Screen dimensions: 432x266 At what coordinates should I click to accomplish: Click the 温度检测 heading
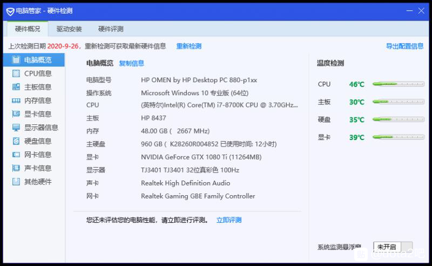coord(330,63)
